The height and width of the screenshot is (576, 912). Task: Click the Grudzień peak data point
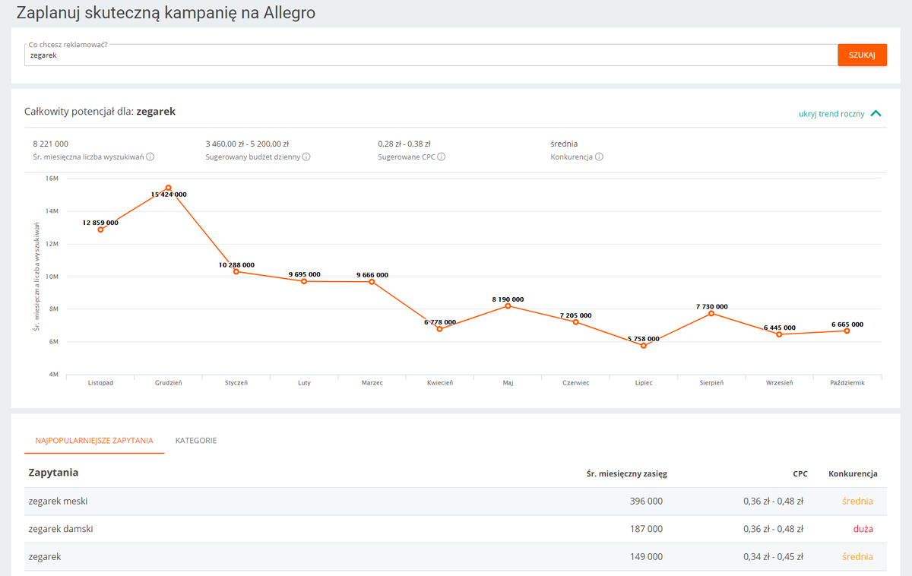point(169,188)
